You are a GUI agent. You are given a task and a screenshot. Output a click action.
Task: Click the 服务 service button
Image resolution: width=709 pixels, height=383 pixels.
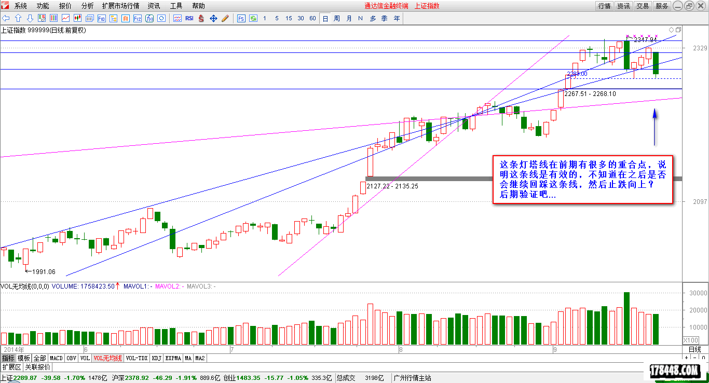662,6
